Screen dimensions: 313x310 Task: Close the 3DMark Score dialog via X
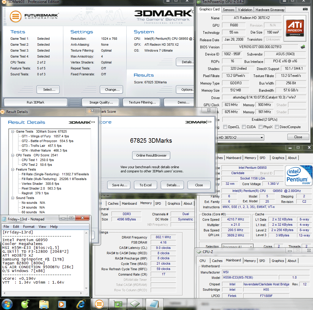tap(209, 110)
